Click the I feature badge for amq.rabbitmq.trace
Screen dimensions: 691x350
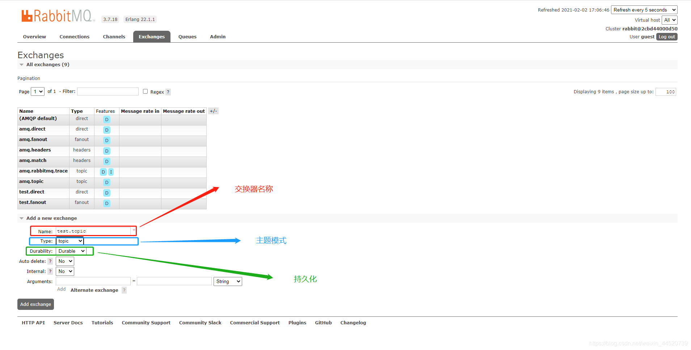tap(111, 172)
